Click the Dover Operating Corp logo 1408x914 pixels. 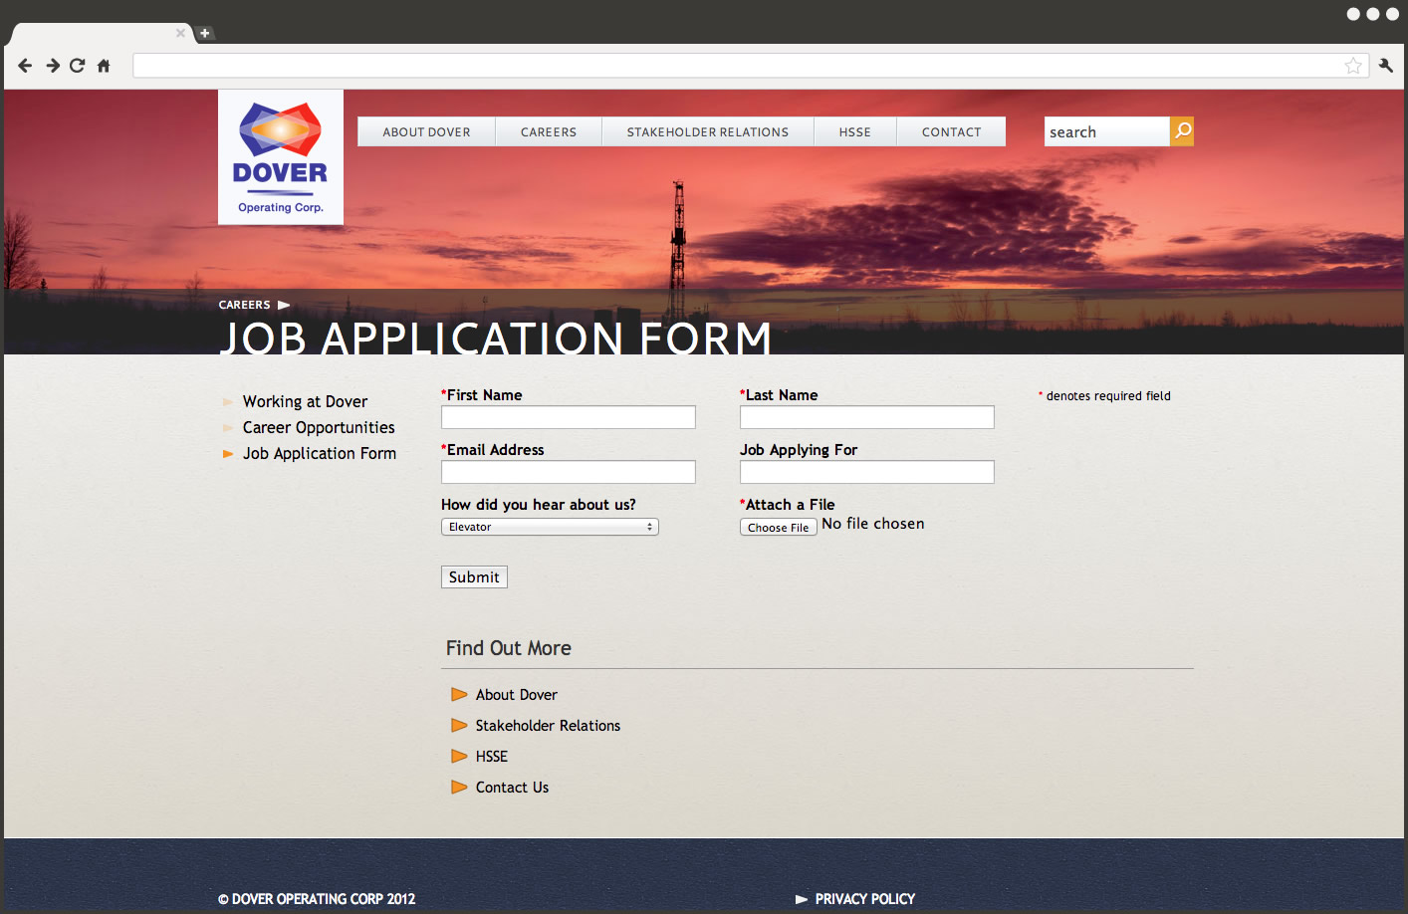pos(281,157)
